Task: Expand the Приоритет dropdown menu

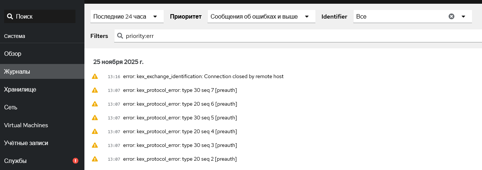Action: (261, 16)
